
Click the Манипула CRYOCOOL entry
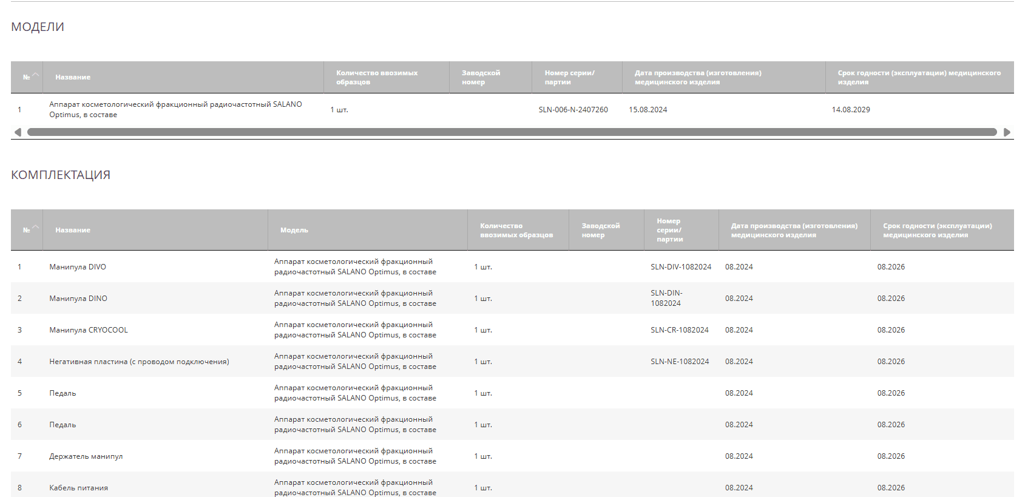[x=89, y=330]
